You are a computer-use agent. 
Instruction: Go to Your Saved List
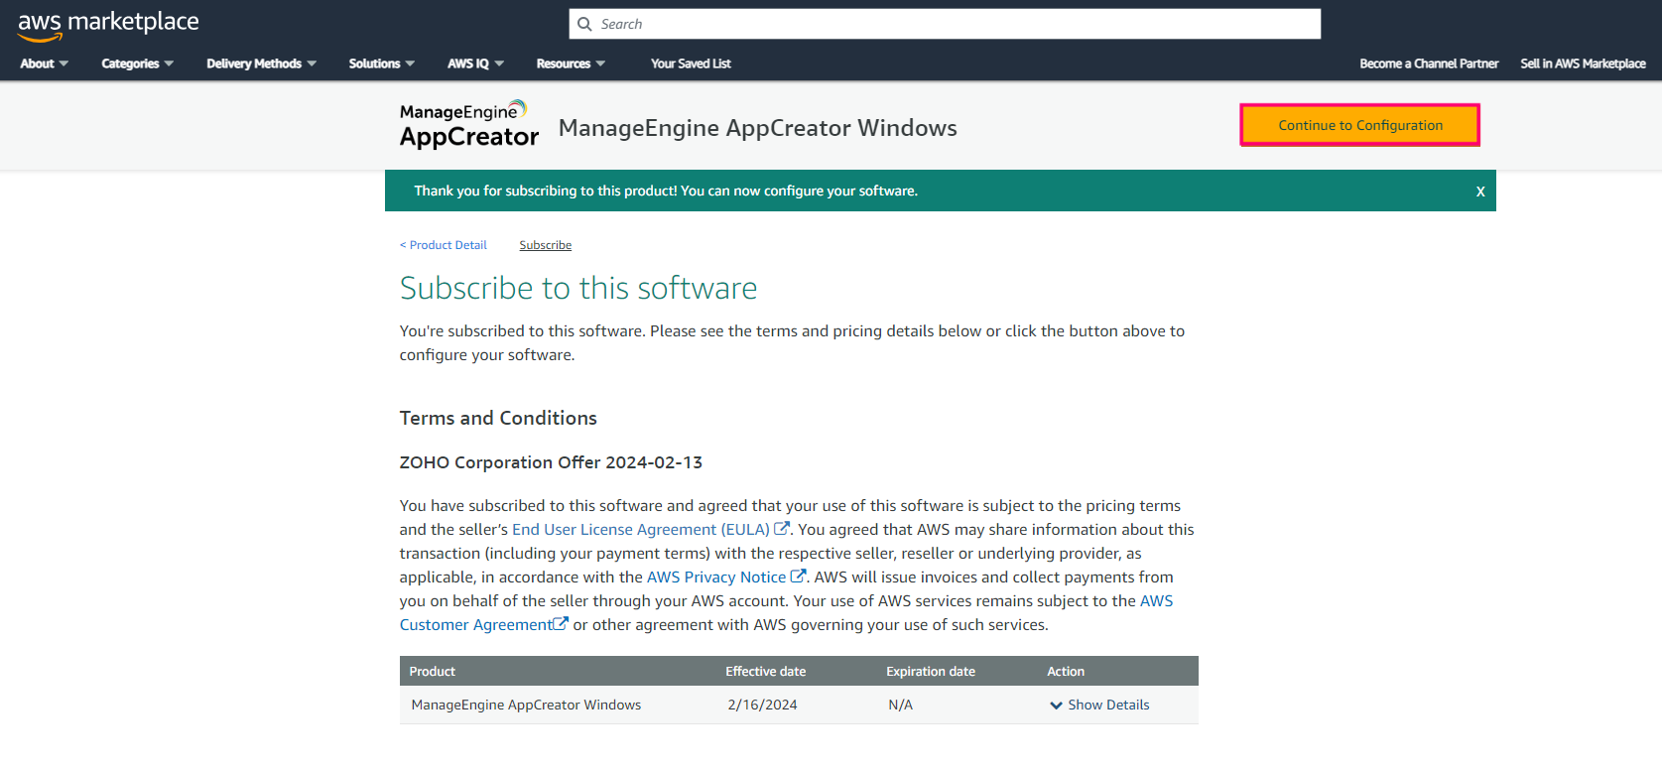(691, 64)
